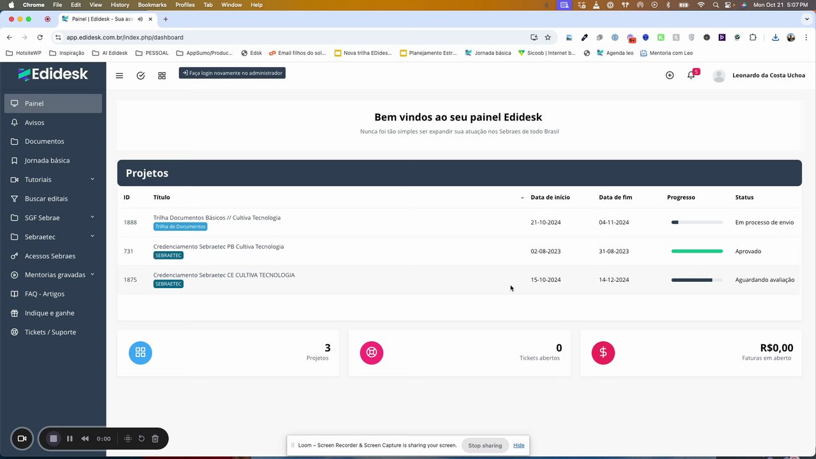816x459 pixels.
Task: Click progress bar of project 1888
Action: [697, 222]
